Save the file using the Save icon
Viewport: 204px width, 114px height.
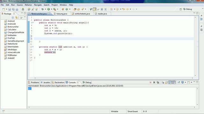(x=10, y=9)
